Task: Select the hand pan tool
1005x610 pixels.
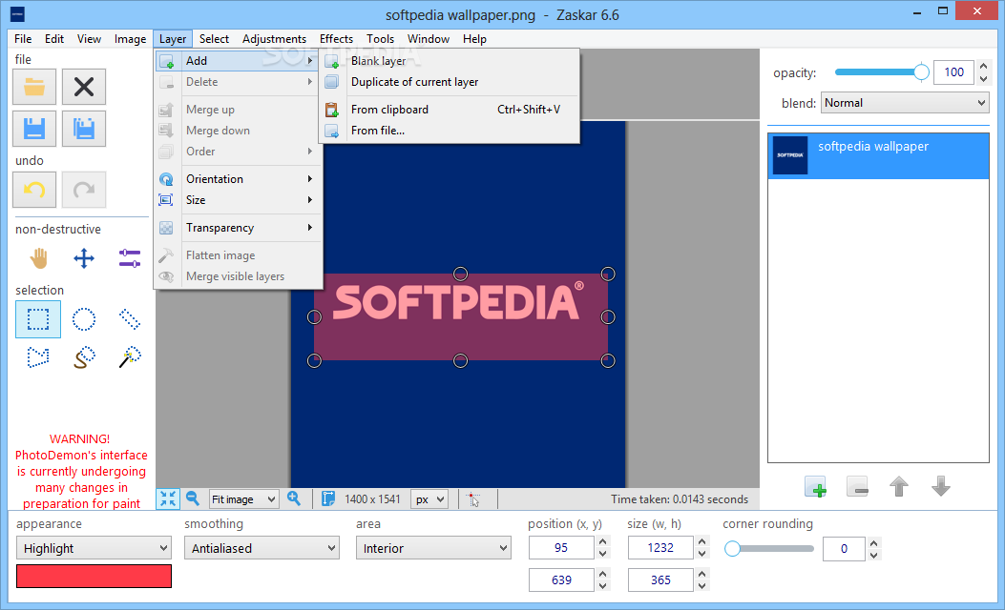Action: click(38, 258)
